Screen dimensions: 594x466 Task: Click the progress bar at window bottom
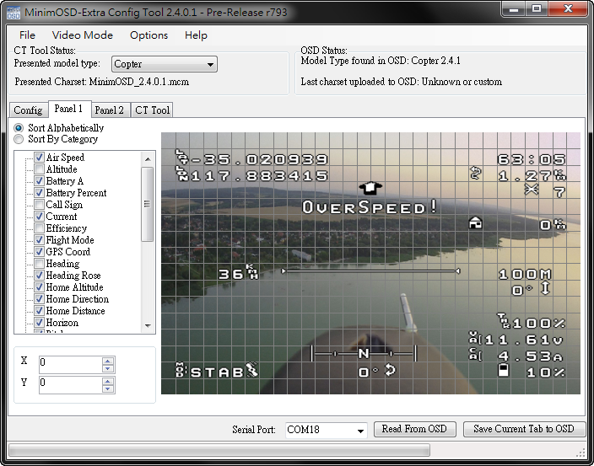(219, 450)
